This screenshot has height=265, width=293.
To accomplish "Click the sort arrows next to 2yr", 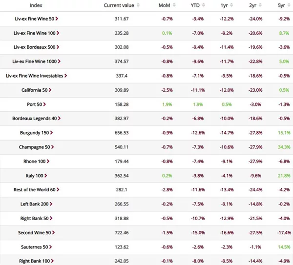I will pyautogui.click(x=260, y=5).
